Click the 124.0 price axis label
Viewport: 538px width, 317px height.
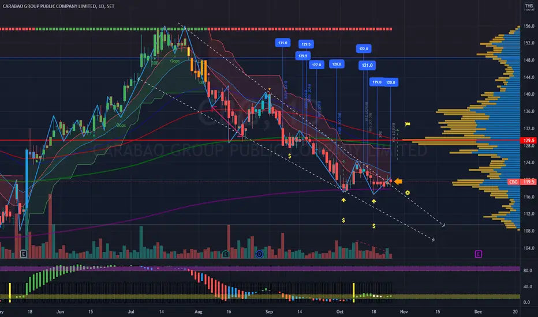pyautogui.click(x=529, y=163)
